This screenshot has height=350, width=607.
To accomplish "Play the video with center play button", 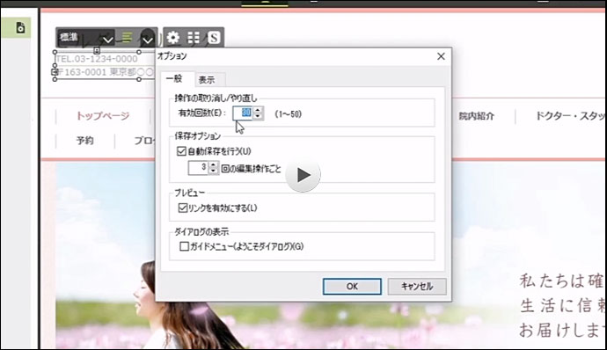I will [303, 175].
